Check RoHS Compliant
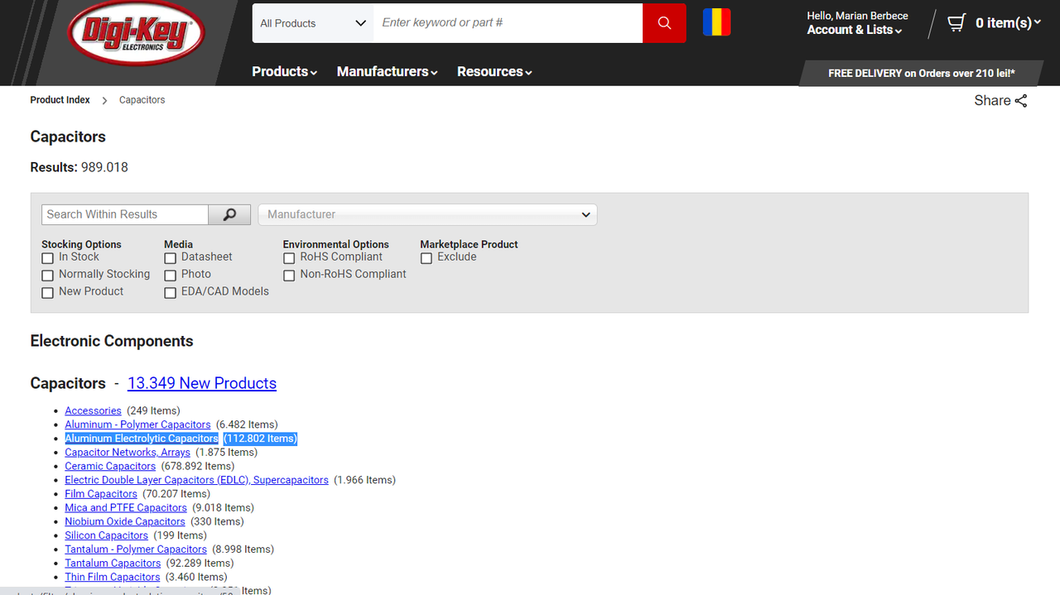 point(289,258)
